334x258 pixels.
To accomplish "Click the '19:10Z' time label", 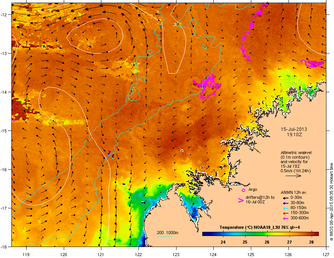I will 295,135.
